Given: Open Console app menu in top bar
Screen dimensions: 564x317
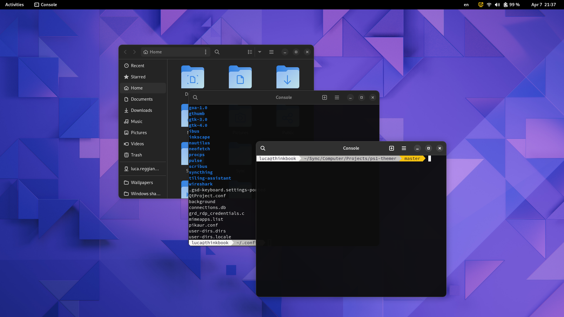Looking at the screenshot, I should (x=46, y=5).
